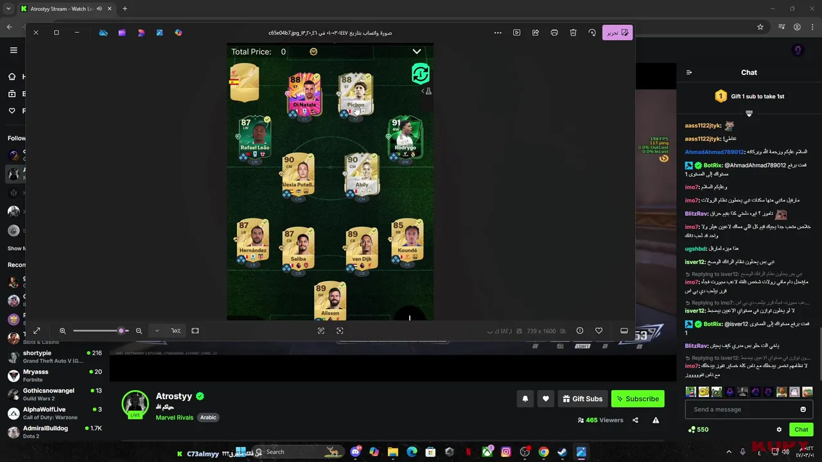Rotate the image in Photos toolbar
Screen dimensions: 822x462
click(x=592, y=33)
